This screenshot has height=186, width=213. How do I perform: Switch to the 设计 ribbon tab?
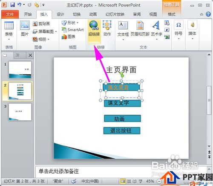tap(60, 14)
